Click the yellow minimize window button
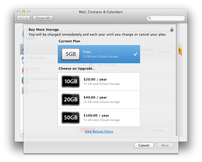The height and width of the screenshot is (162, 202). tap(24, 12)
